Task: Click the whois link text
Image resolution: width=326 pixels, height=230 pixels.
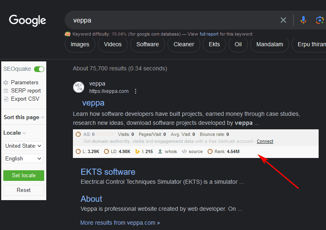Action: click(x=171, y=151)
